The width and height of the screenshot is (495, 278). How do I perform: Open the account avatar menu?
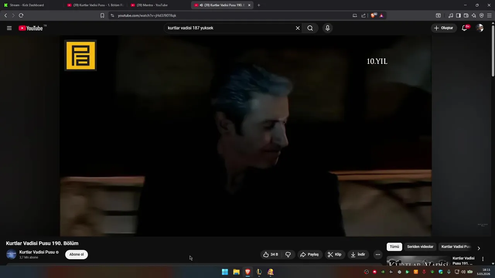pos(480,28)
